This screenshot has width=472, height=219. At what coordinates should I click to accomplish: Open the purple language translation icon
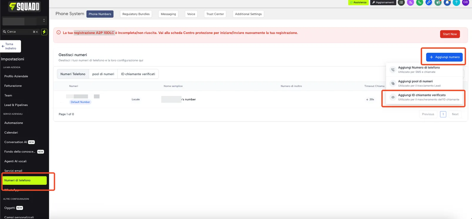click(x=410, y=2)
